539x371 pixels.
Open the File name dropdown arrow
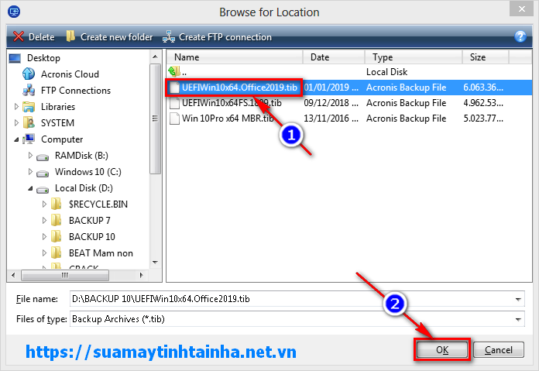pyautogui.click(x=518, y=299)
